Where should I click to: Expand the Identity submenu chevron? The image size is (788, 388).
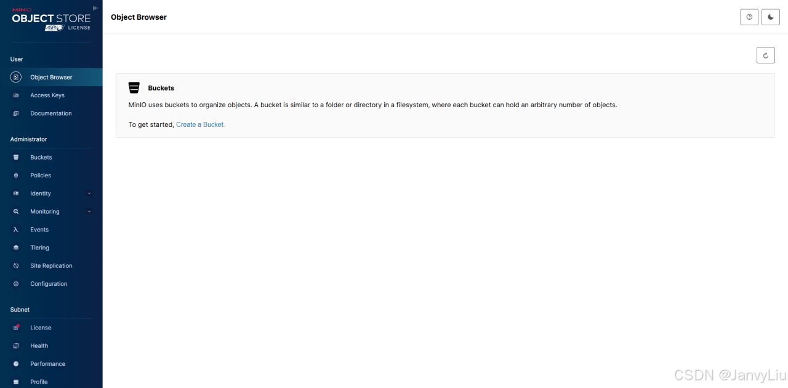tap(89, 193)
